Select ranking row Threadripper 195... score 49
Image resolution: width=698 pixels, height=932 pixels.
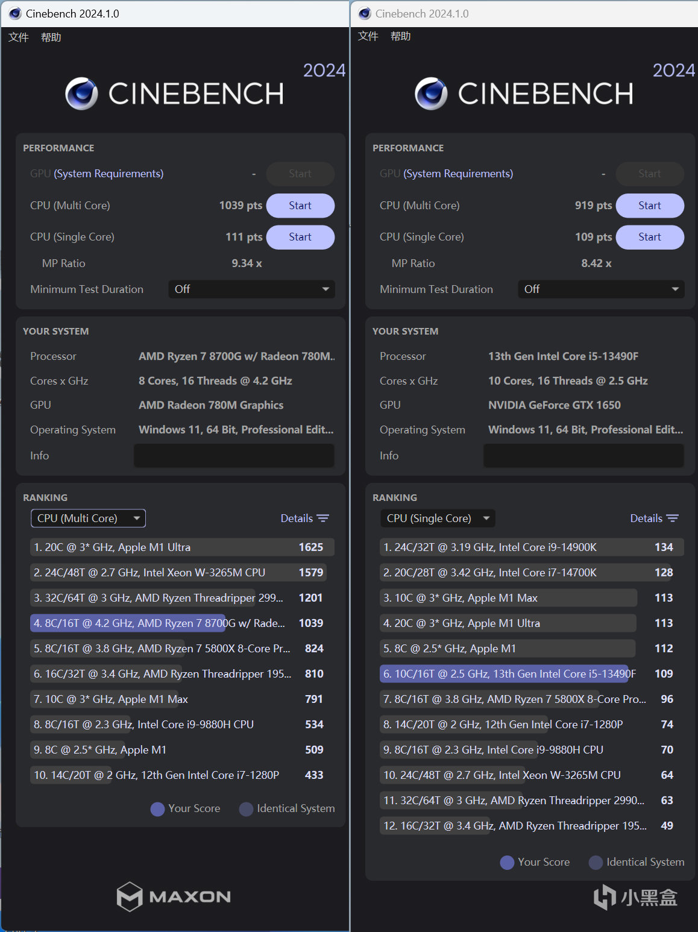click(532, 826)
